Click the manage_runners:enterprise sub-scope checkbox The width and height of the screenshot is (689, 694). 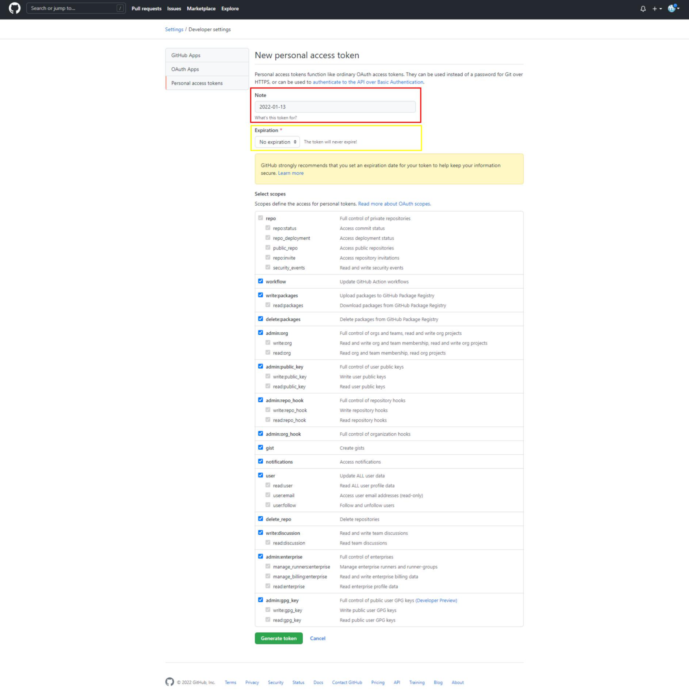(268, 566)
